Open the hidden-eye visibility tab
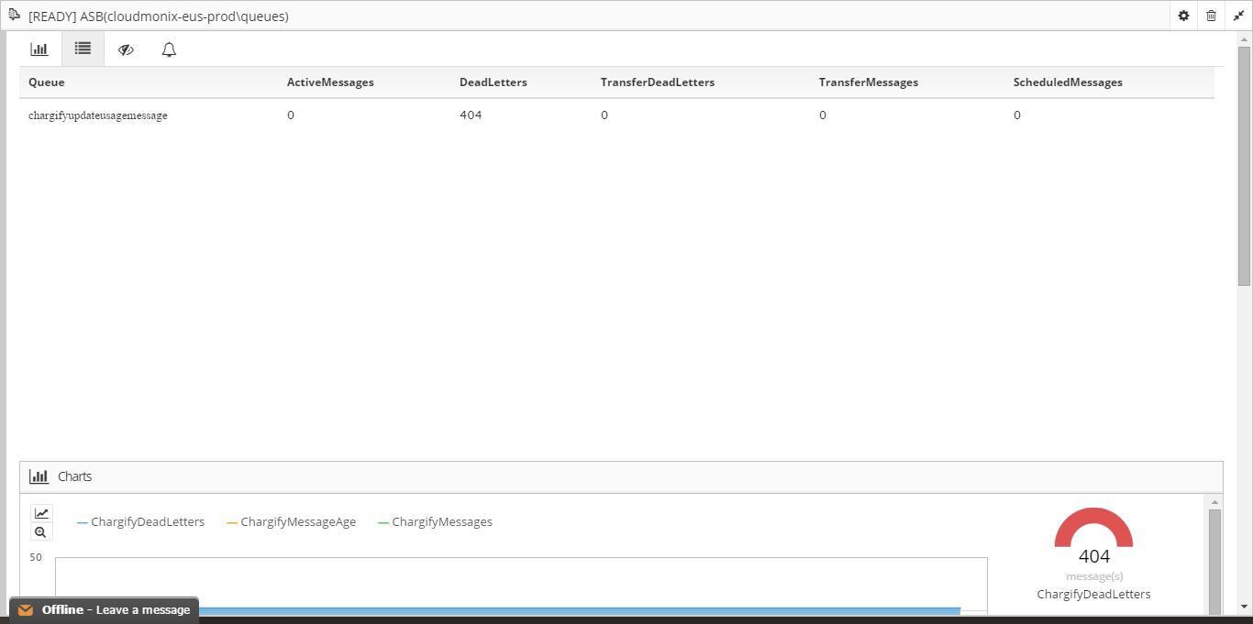 point(126,49)
